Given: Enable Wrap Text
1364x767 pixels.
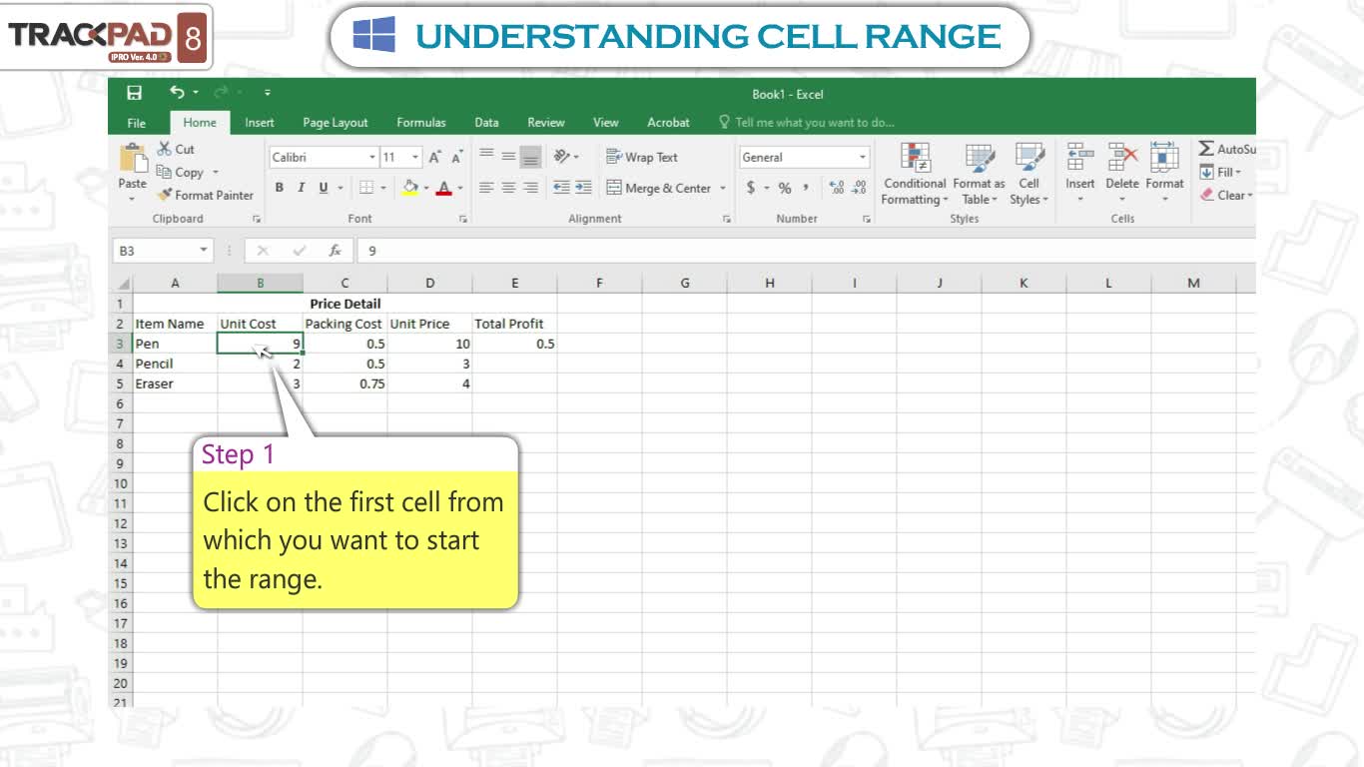Looking at the screenshot, I should 642,157.
